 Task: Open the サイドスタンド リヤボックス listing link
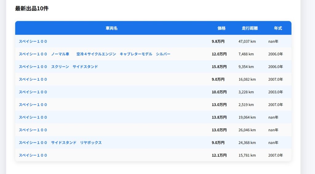(x=60, y=143)
